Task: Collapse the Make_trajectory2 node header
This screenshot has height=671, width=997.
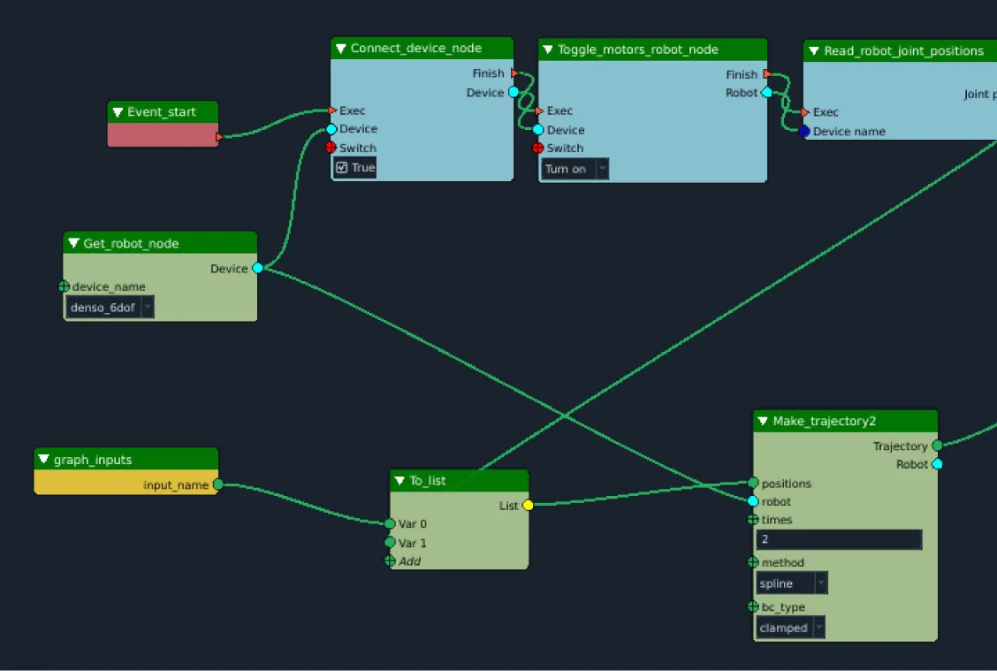Action: 762,421
